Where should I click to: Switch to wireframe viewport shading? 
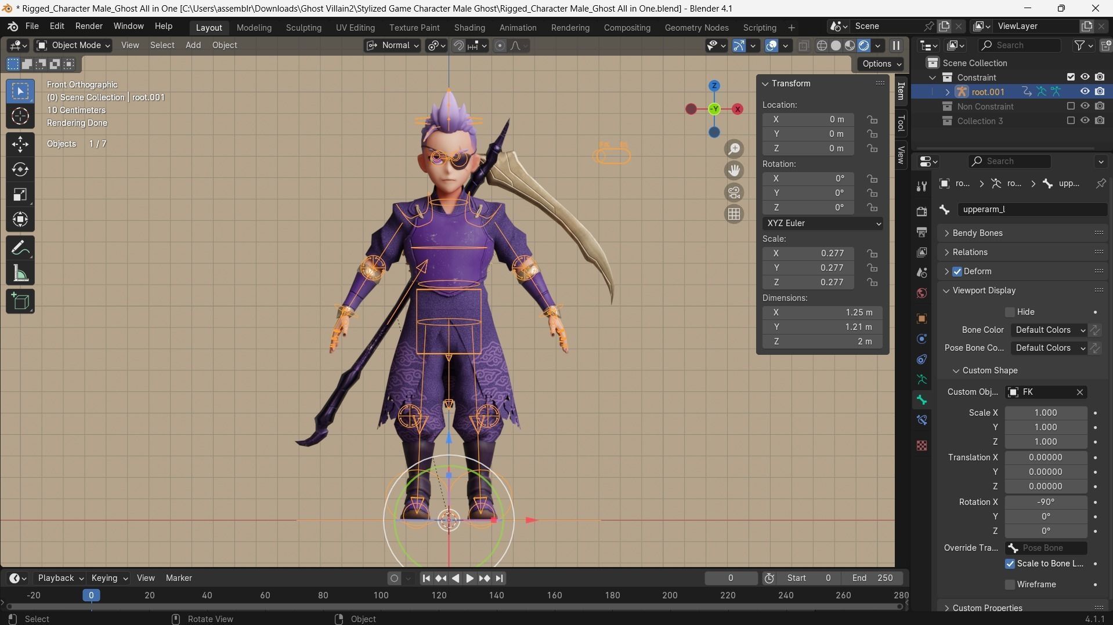click(x=822, y=46)
